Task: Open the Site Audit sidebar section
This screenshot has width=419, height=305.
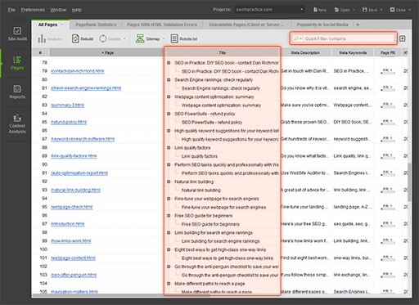Action: (17, 34)
